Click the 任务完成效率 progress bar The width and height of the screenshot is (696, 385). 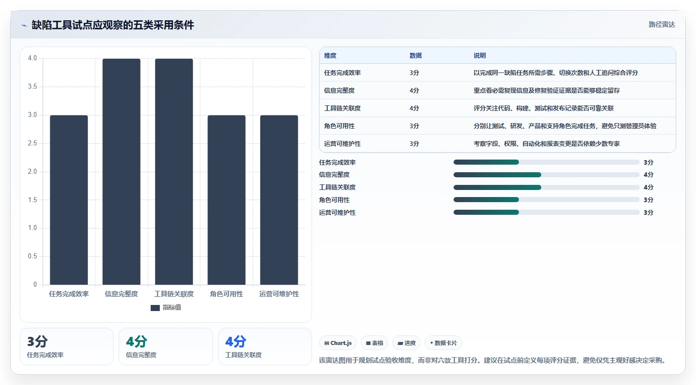[546, 162]
